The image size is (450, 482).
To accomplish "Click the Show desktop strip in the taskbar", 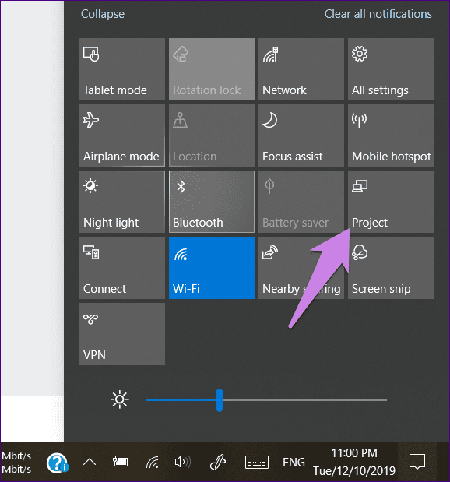I will pos(447,462).
